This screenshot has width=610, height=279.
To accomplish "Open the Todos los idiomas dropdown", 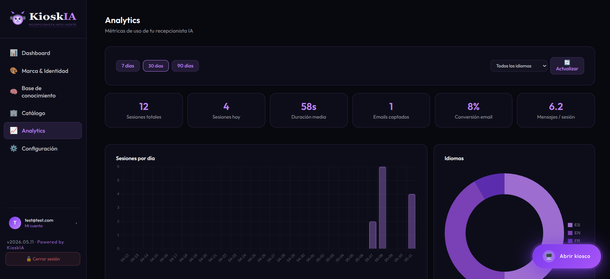I will [x=519, y=66].
